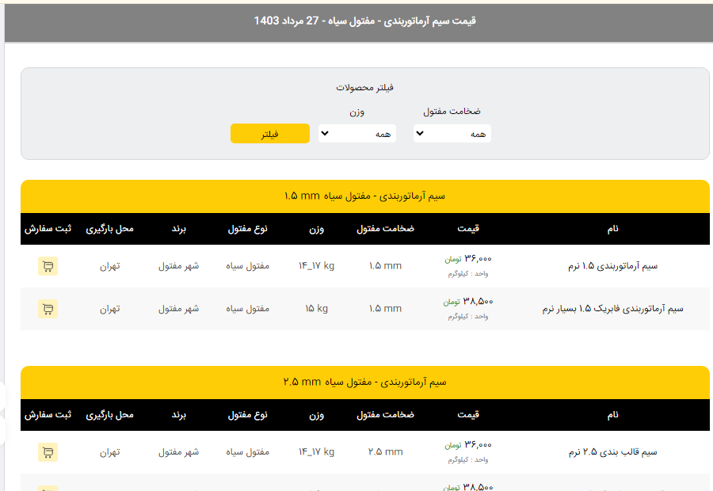Click cart icon for فابریک ۱.۵ بسیار نرم

point(48,309)
